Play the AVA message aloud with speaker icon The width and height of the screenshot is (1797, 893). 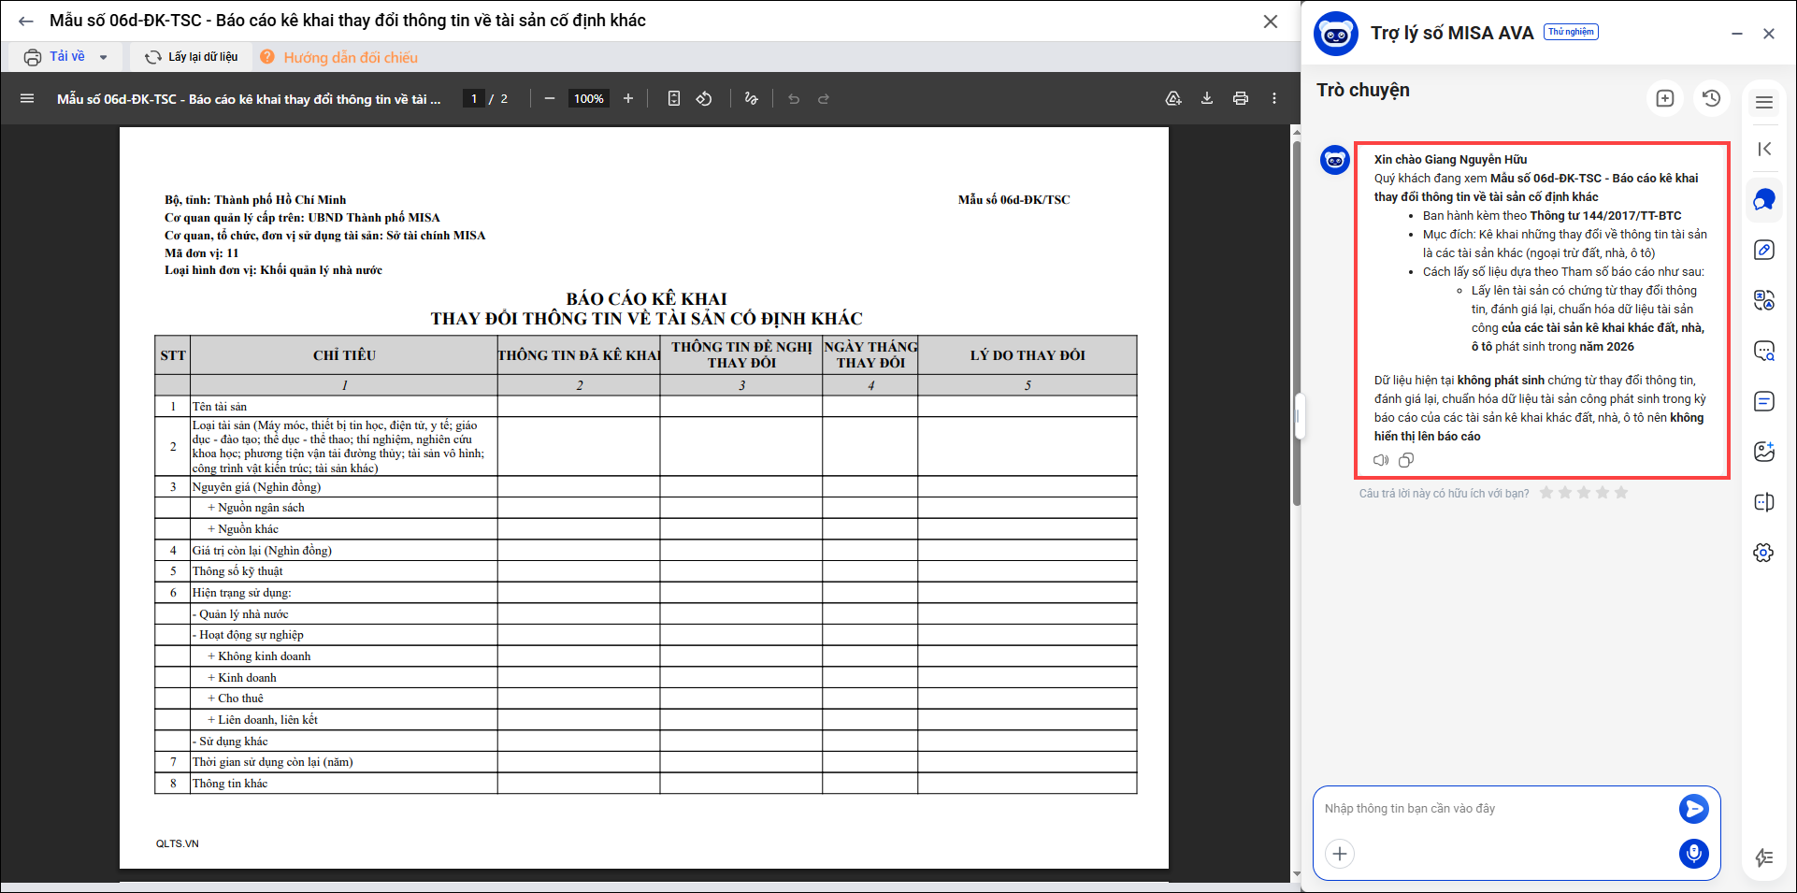pyautogui.click(x=1381, y=460)
